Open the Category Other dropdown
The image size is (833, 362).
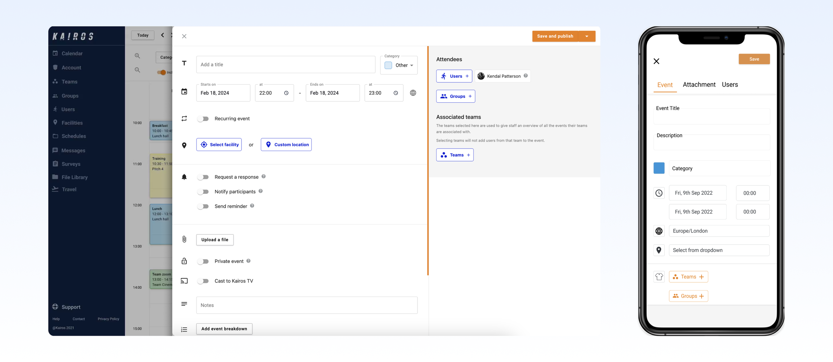click(399, 65)
